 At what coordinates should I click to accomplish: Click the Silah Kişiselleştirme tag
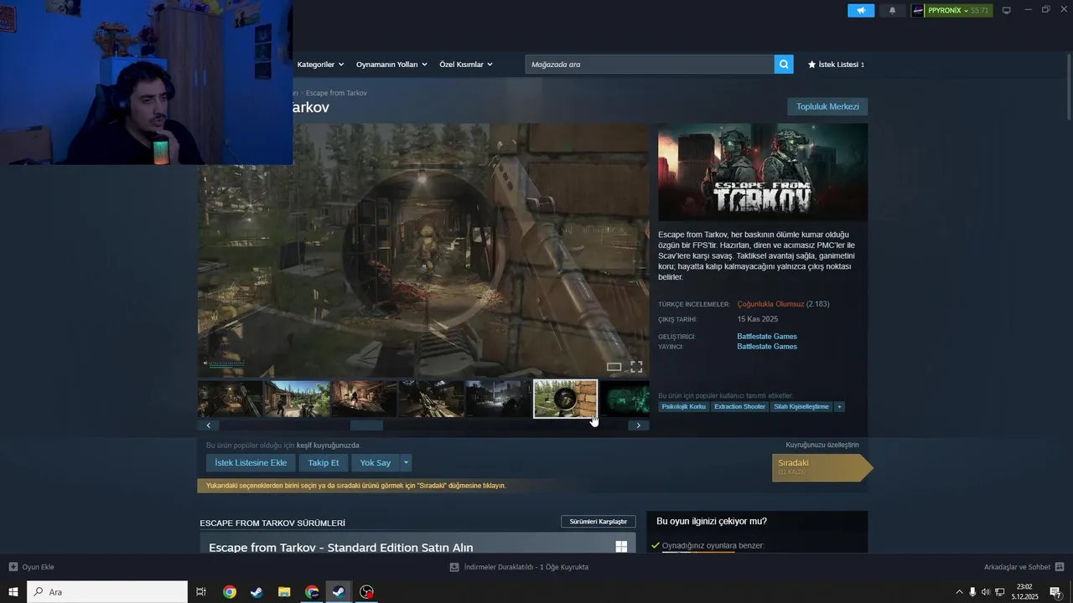click(801, 407)
